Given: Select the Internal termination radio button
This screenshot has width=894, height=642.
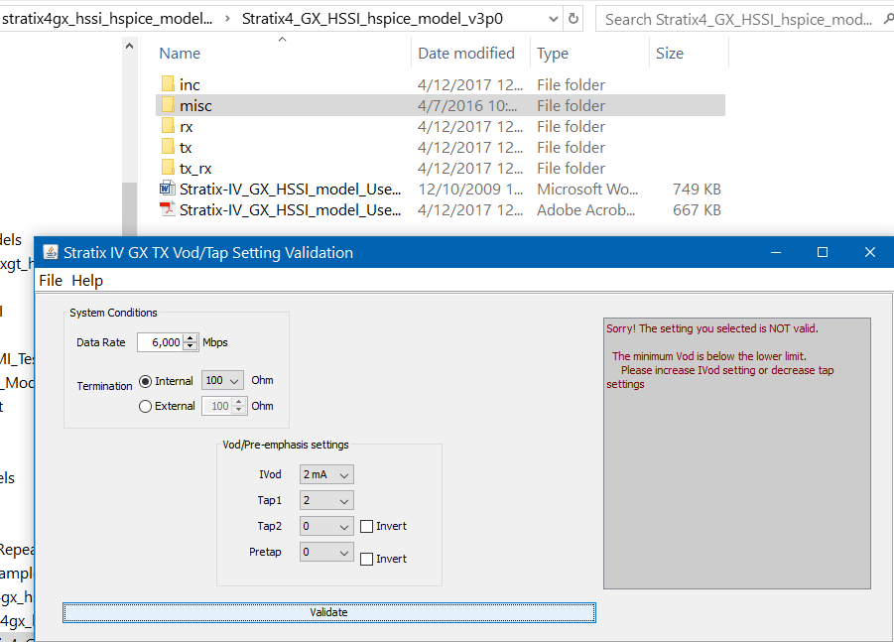Looking at the screenshot, I should (x=146, y=381).
